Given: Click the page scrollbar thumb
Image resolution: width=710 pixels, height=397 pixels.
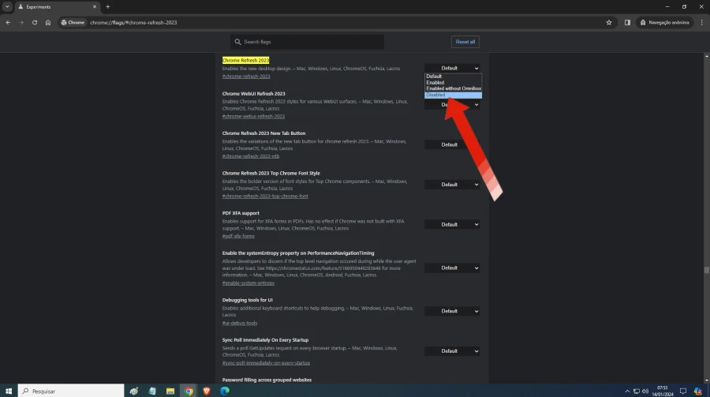Looking at the screenshot, I should pos(706,270).
